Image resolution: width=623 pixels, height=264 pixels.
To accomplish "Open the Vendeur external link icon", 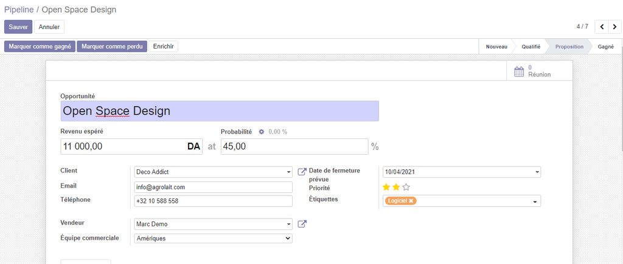I will [x=302, y=225].
